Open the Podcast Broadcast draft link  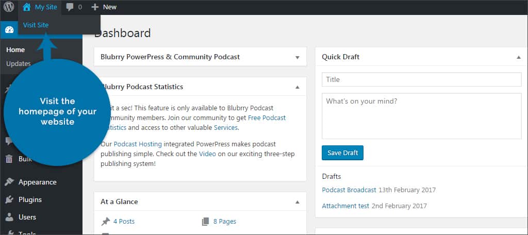(x=349, y=190)
